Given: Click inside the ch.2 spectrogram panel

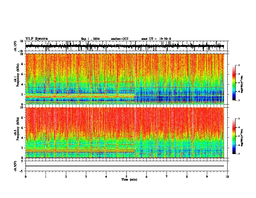Looking at the screenshot, I should click(x=124, y=133).
